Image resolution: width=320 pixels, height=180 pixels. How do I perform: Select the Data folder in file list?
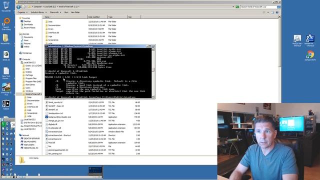tap(50, 21)
